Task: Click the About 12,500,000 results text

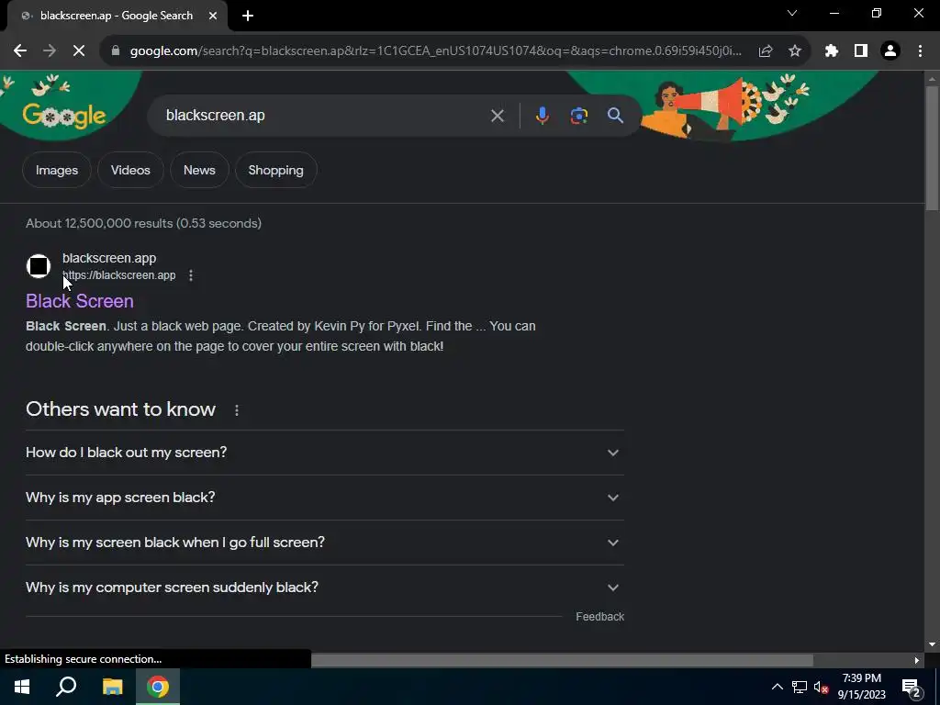Action: click(x=144, y=224)
